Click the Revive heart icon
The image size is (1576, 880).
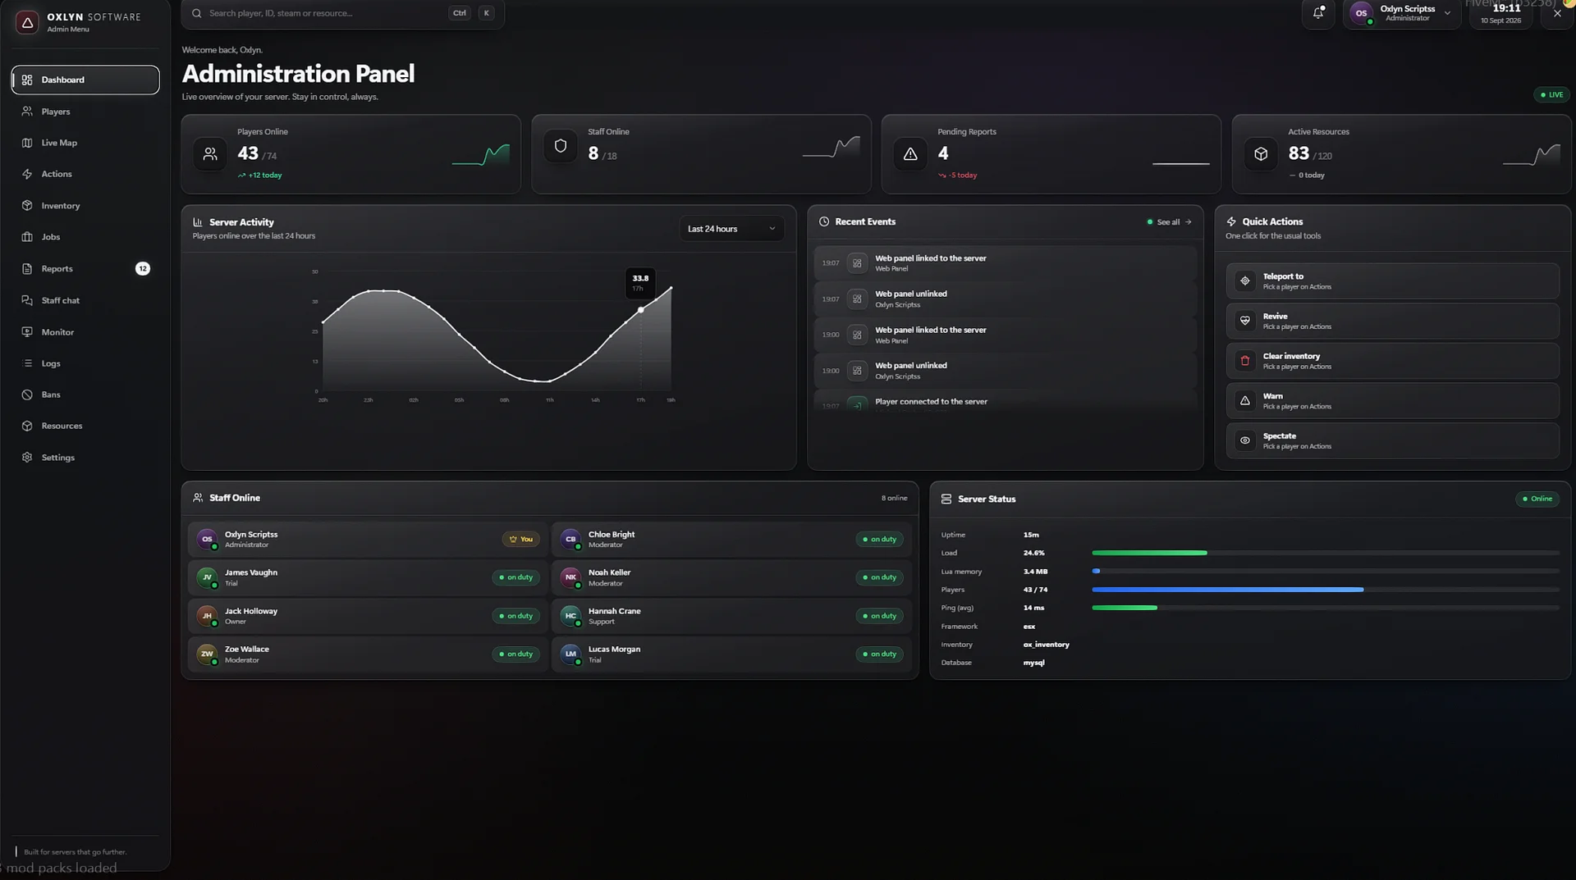tap(1245, 321)
